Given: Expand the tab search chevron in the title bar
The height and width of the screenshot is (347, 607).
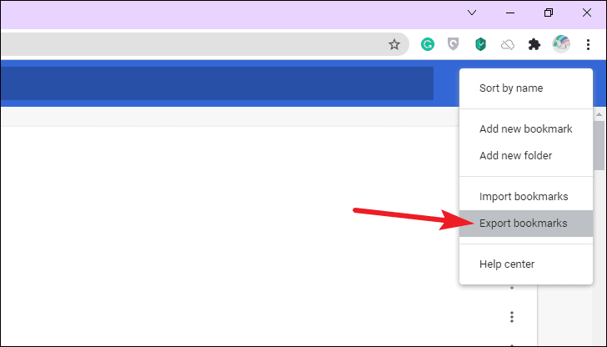Looking at the screenshot, I should click(472, 13).
